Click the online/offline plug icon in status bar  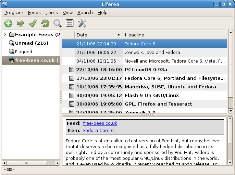click(x=9, y=169)
